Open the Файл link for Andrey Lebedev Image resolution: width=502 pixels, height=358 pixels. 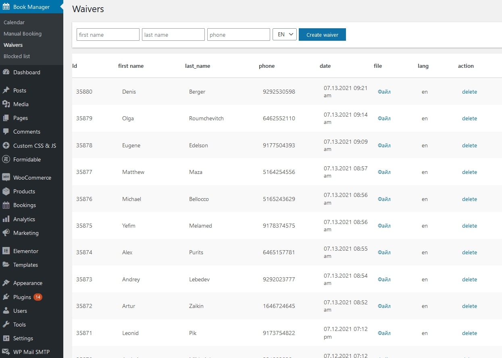(384, 279)
